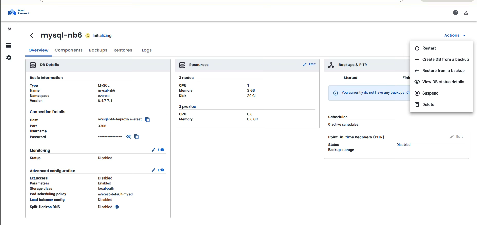Click the Open Everest logo
Screen dimensions: 477x225
pos(18,12)
